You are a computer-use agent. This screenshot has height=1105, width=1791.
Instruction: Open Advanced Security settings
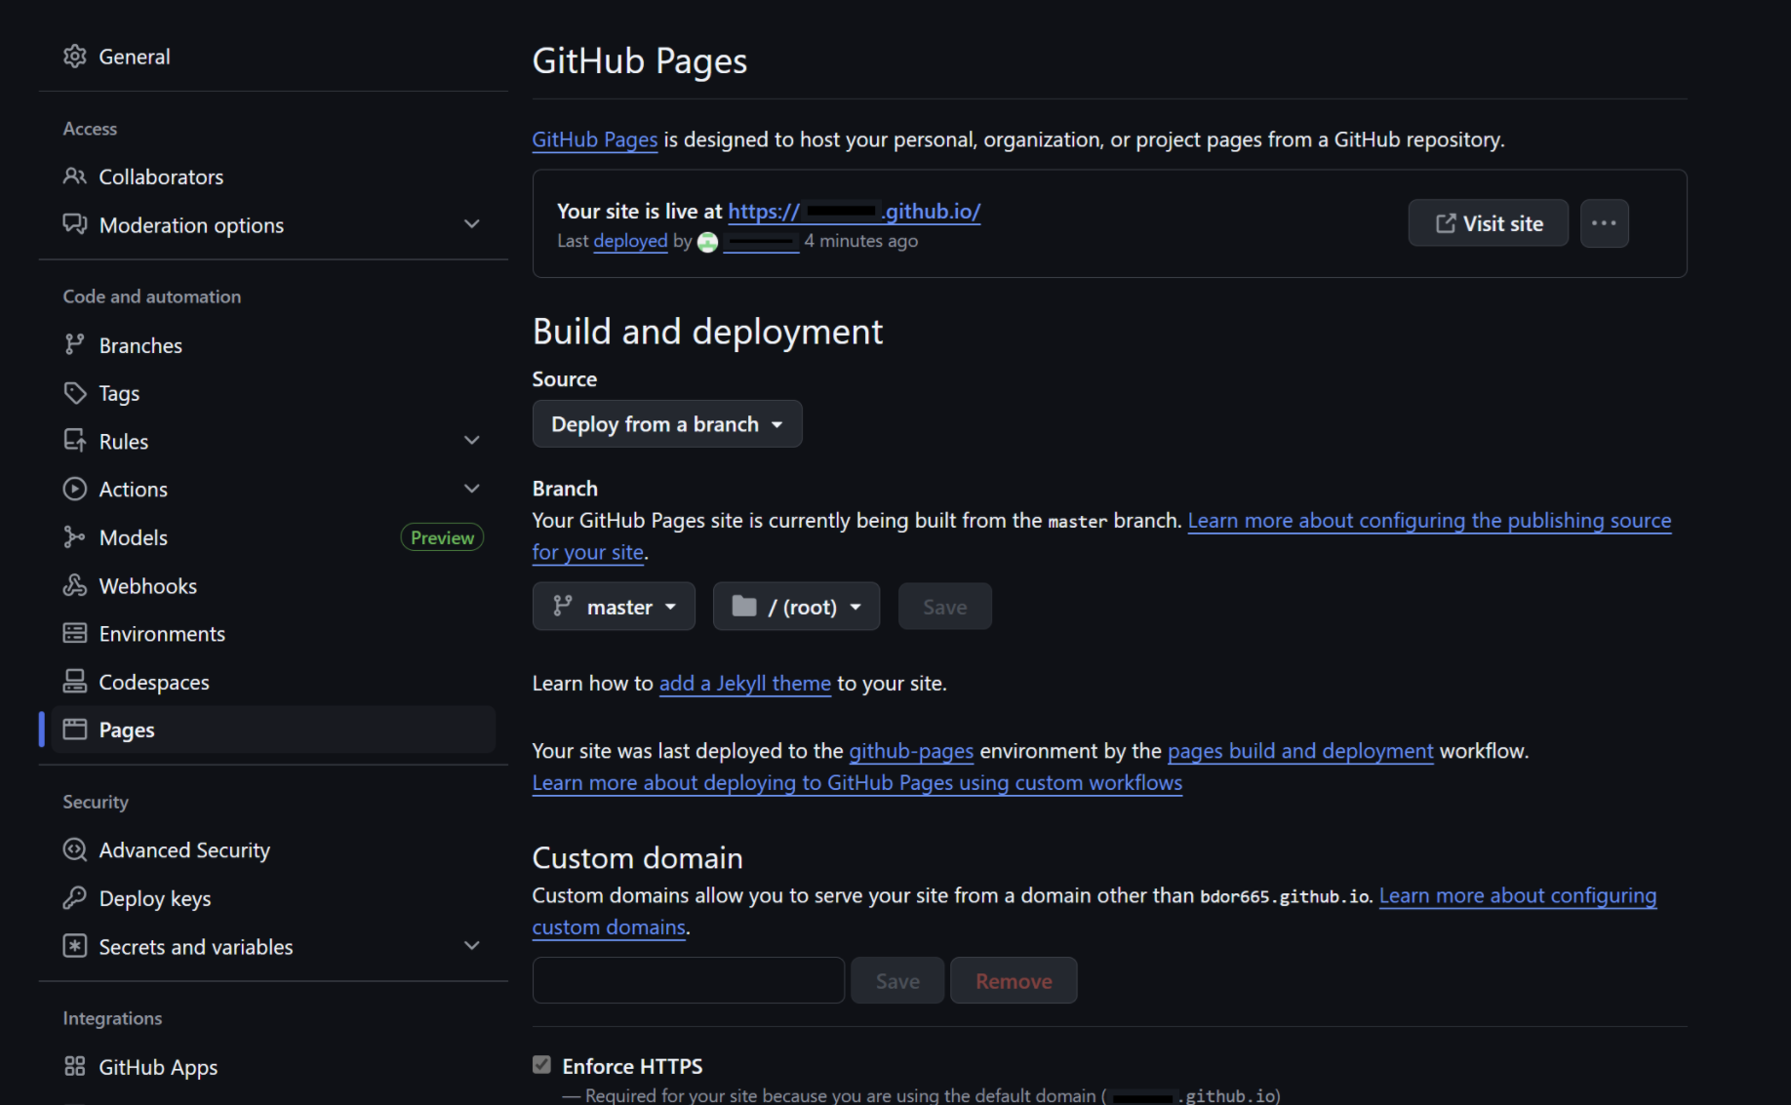[184, 849]
